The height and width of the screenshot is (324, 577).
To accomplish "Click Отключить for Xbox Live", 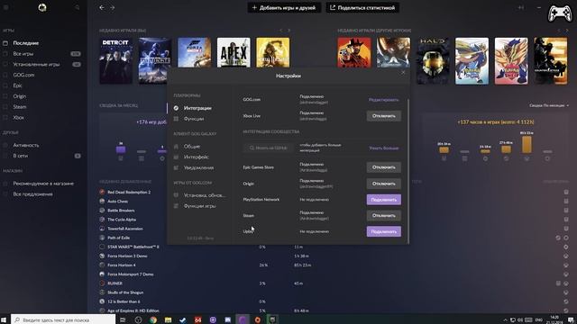I will coord(384,116).
